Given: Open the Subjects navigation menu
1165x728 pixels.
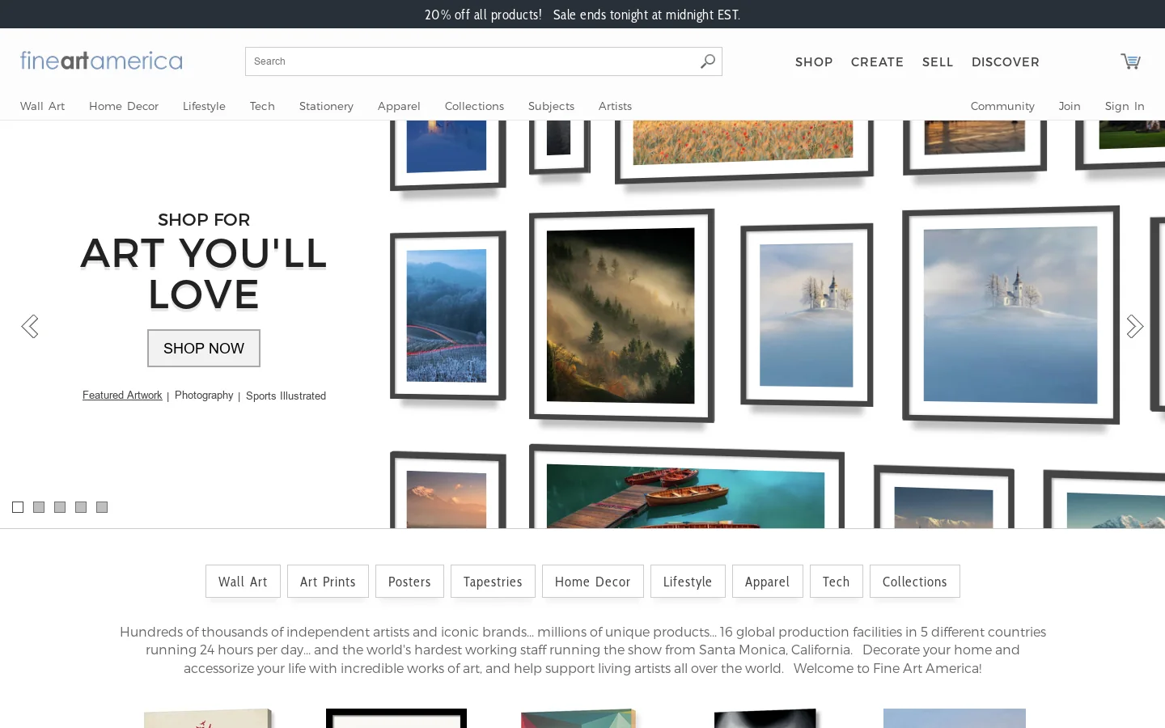Looking at the screenshot, I should [551, 106].
